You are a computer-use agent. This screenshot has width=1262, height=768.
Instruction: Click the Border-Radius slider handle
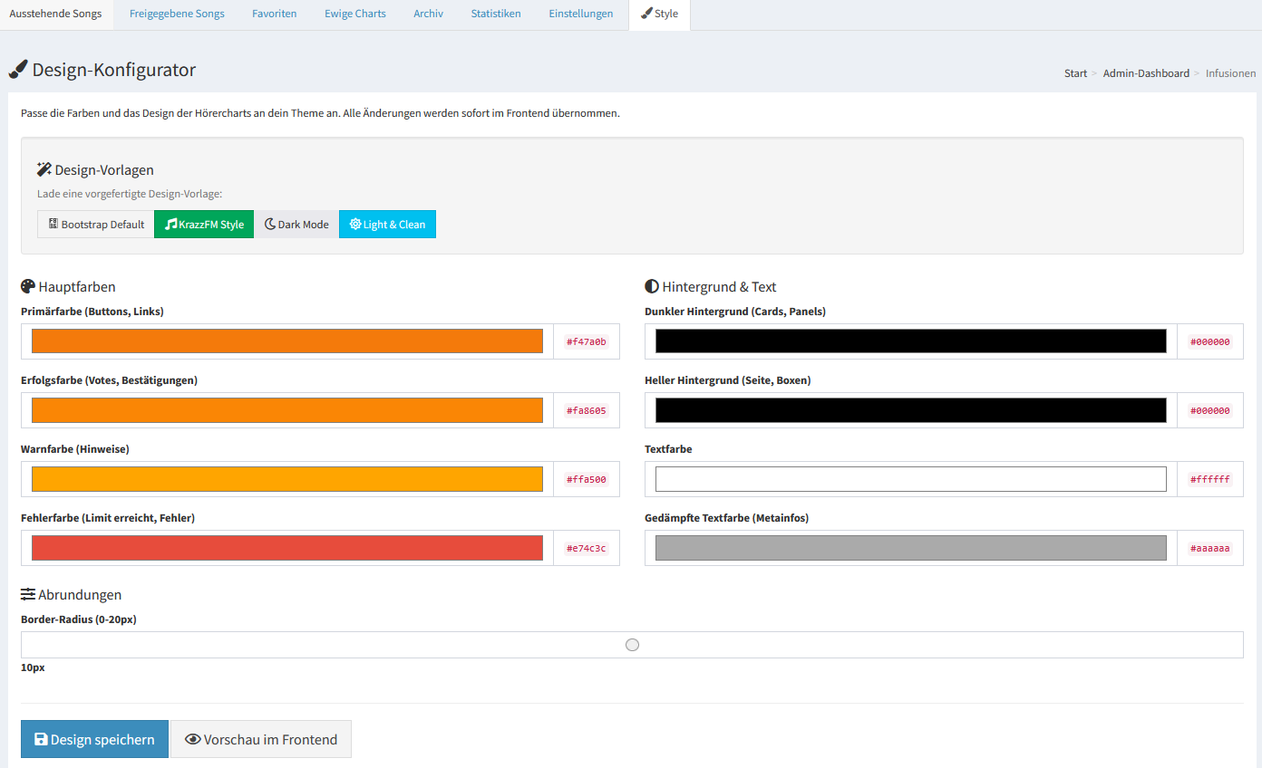coord(632,645)
